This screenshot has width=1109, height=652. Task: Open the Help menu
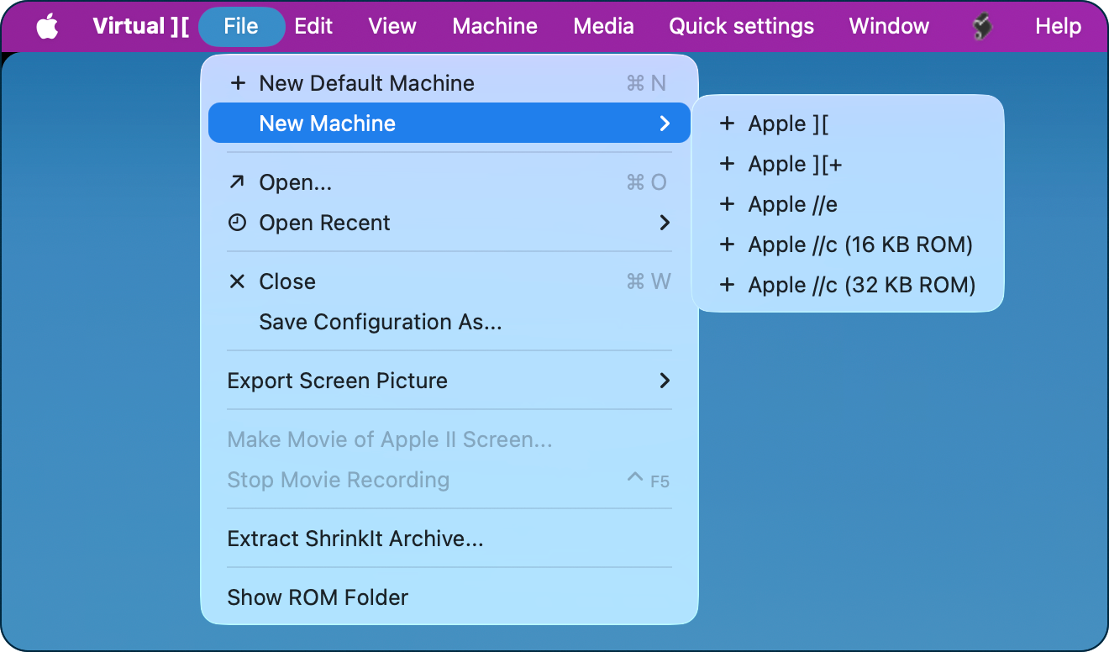pos(1058,27)
